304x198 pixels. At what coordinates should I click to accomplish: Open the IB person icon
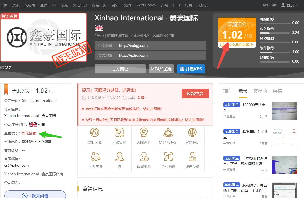coord(119,157)
